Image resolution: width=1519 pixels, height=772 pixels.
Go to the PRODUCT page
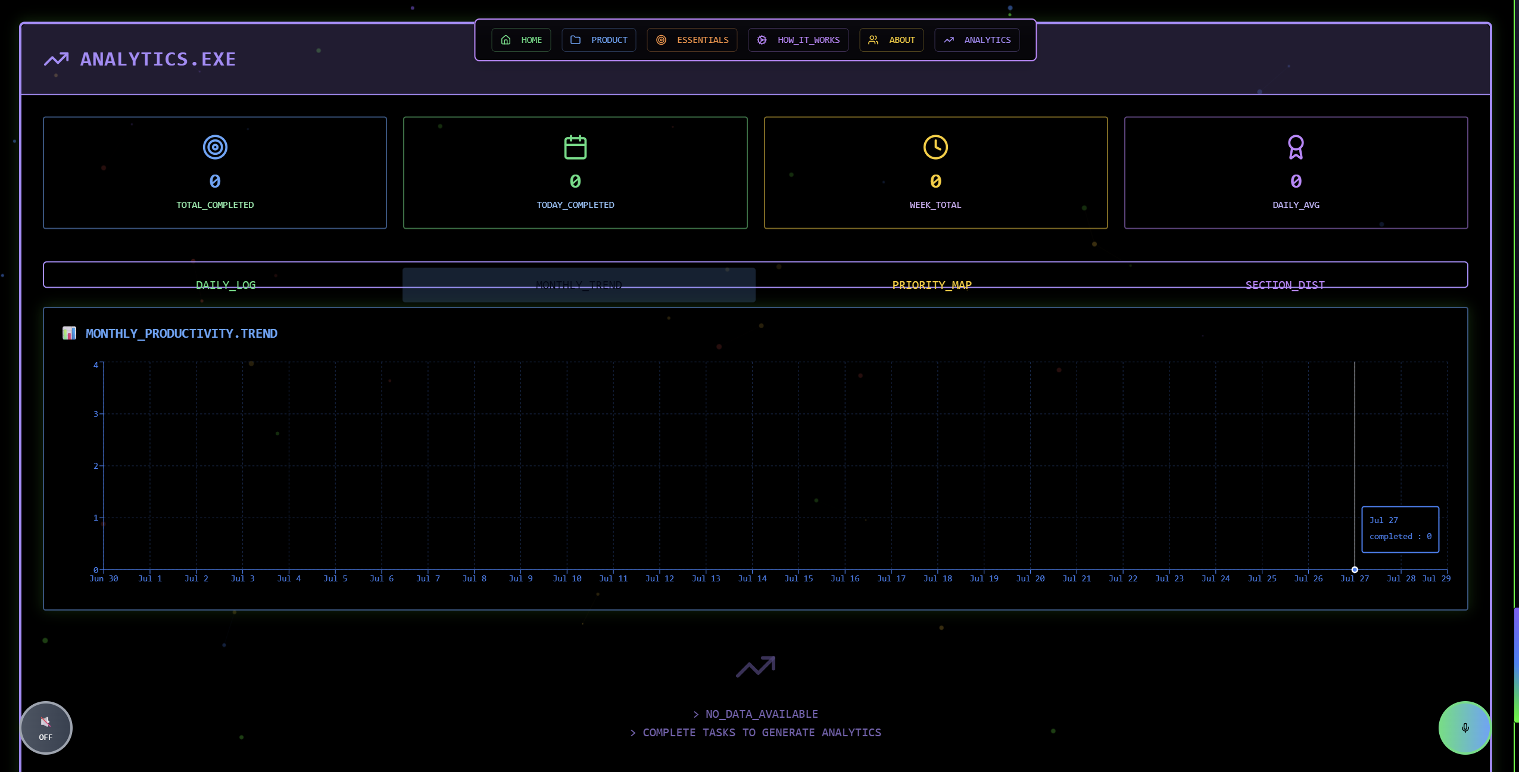click(598, 40)
